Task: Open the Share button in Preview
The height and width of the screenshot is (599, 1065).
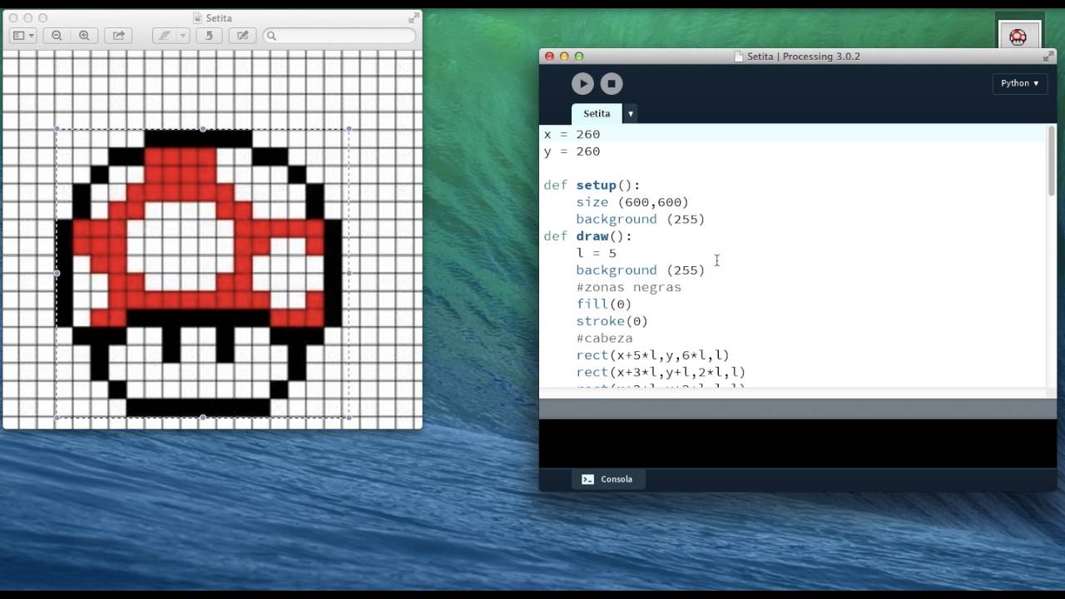Action: tap(118, 36)
